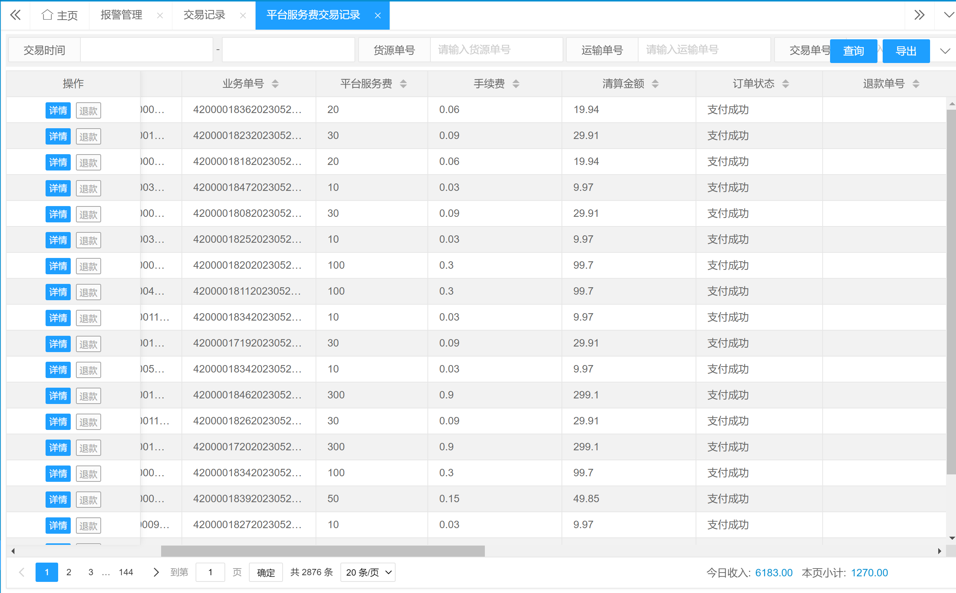The width and height of the screenshot is (956, 593).
Task: Open 详情 for order 42000018252023052…
Action: click(58, 240)
